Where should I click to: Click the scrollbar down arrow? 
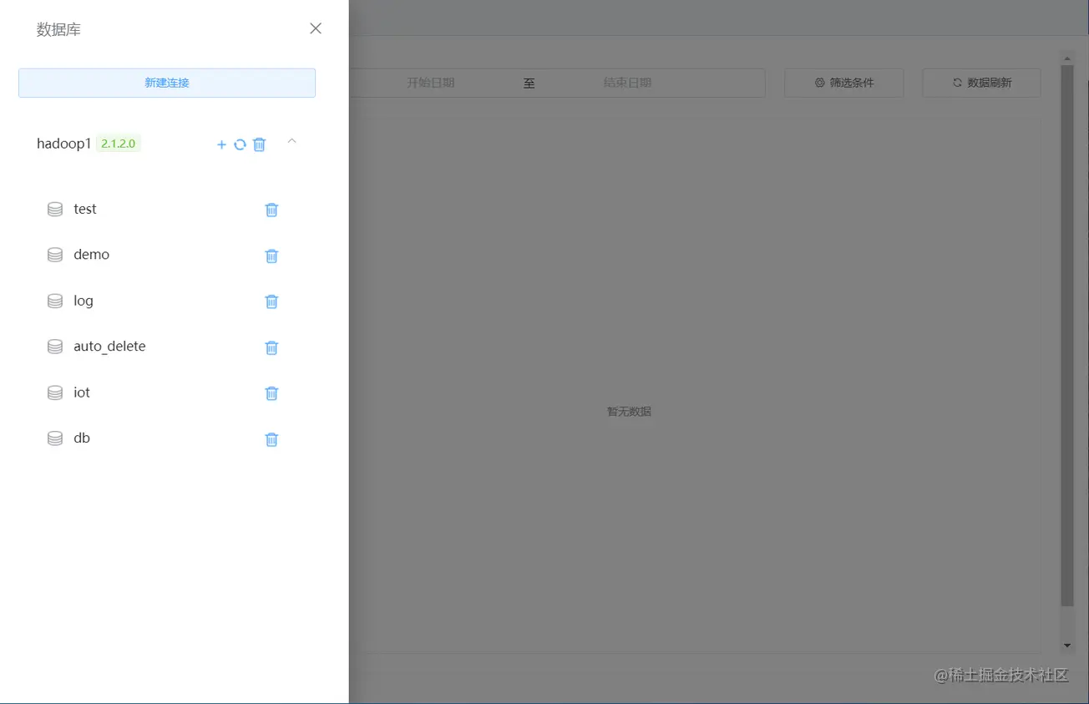click(1066, 646)
